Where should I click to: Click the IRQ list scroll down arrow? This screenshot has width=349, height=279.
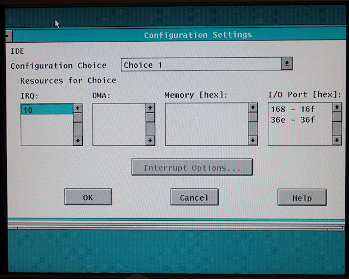tap(78, 141)
